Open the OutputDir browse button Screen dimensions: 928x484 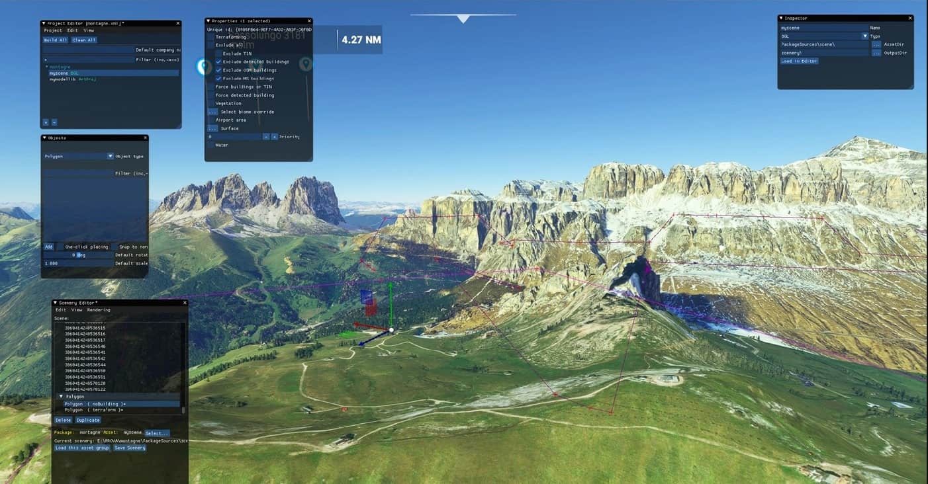coord(876,53)
